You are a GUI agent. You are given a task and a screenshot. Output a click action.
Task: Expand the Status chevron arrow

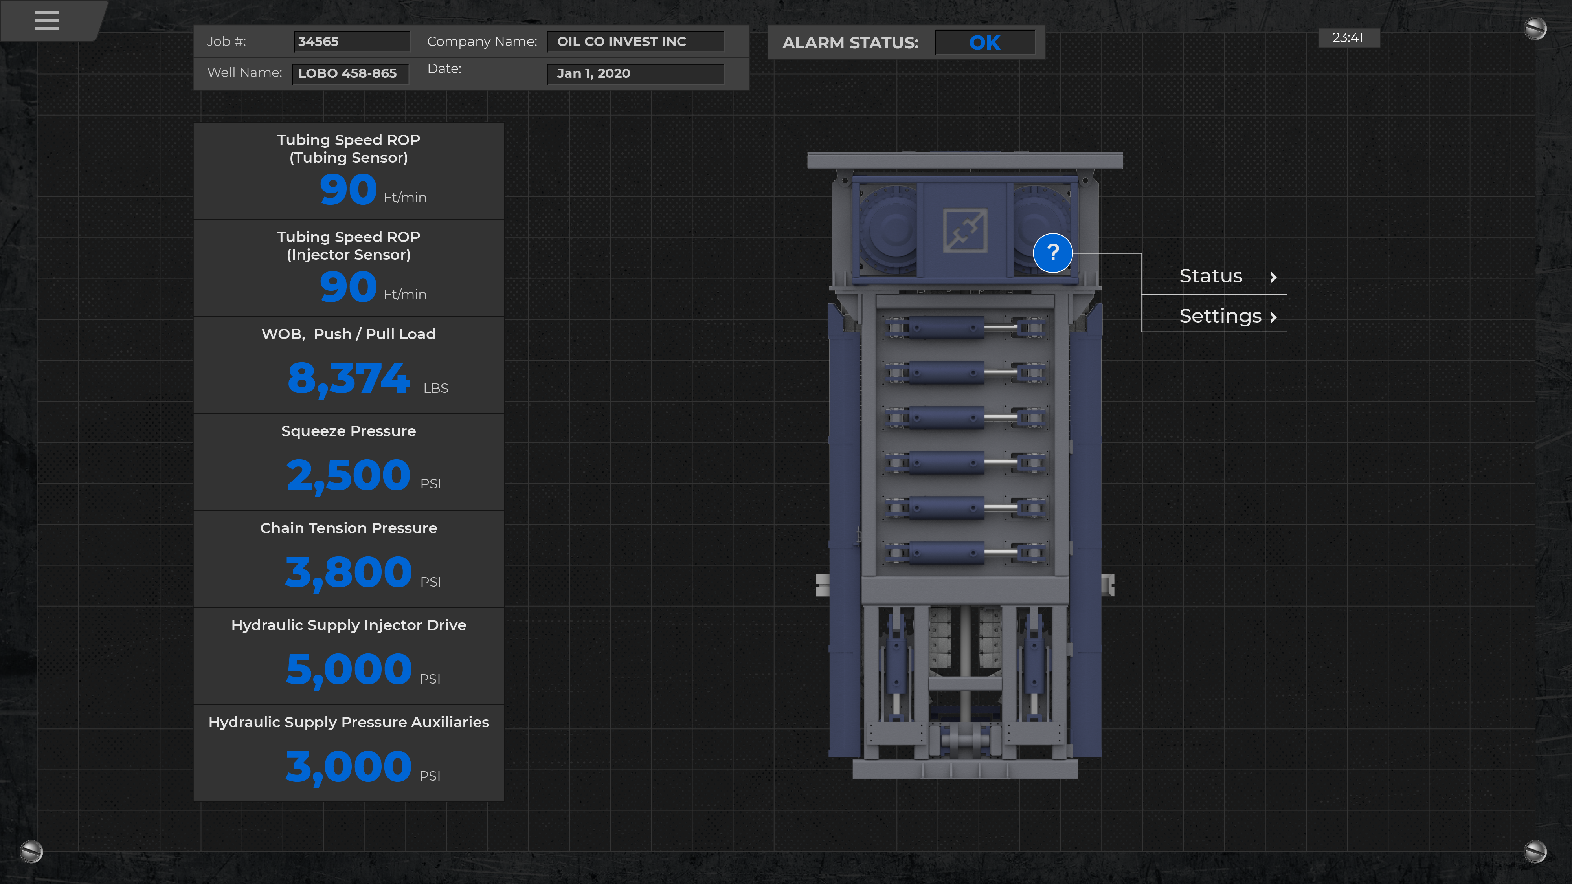coord(1273,277)
